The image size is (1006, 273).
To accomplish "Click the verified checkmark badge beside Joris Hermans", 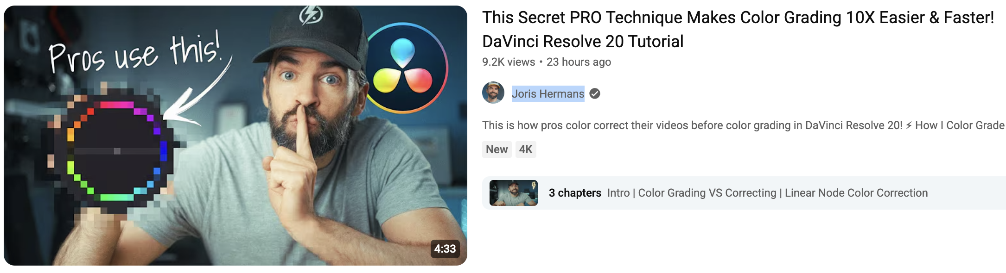I will tap(595, 94).
